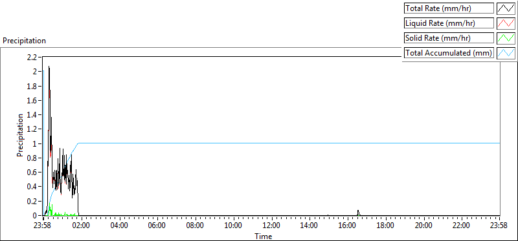Click the Precipitation chart title label
This screenshot has height=241, width=518.
(x=24, y=41)
